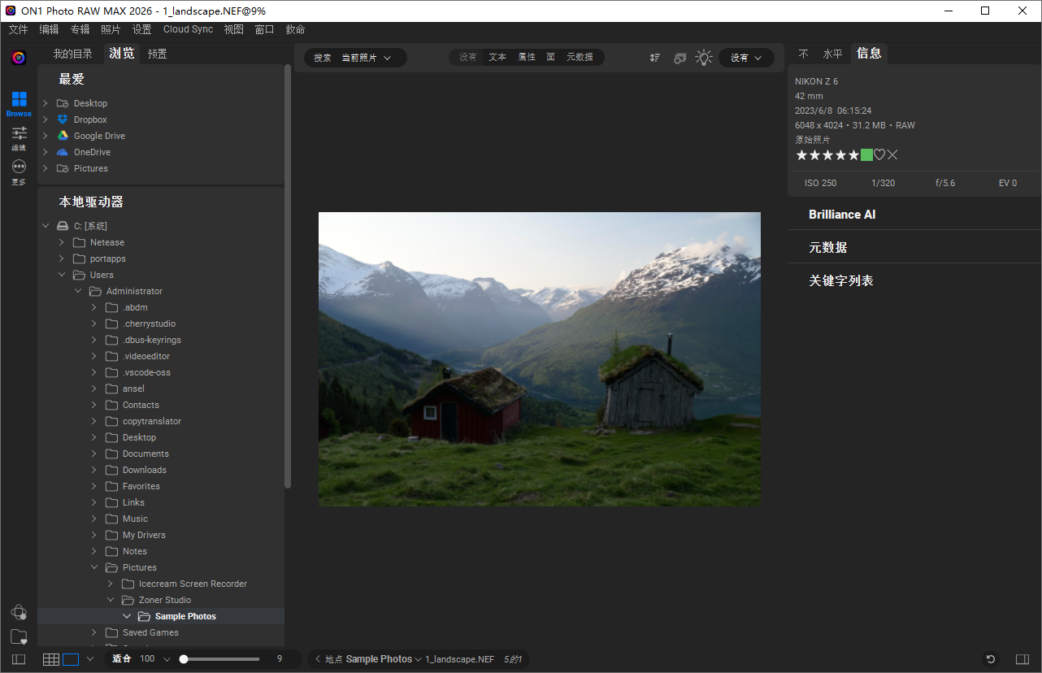The image size is (1042, 673).
Task: Expand the Downloads folder in the tree
Action: click(93, 469)
